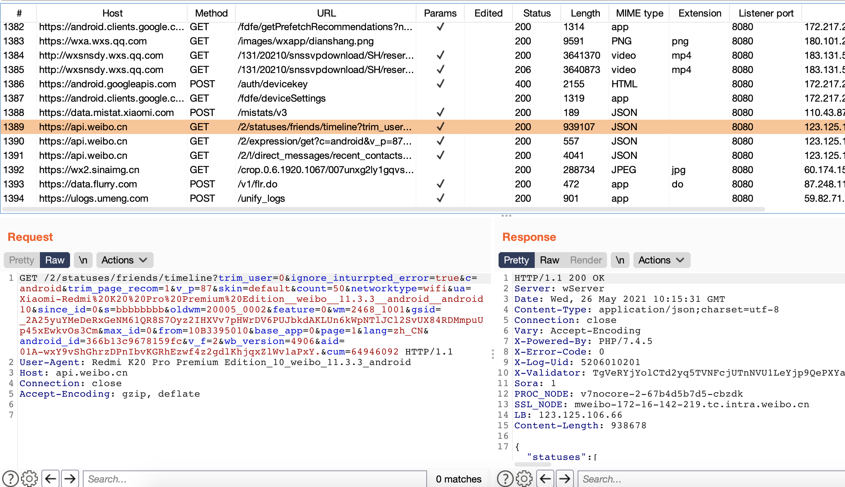The image size is (845, 487).
Task: Open Response search settings gear icon
Action: click(x=524, y=479)
